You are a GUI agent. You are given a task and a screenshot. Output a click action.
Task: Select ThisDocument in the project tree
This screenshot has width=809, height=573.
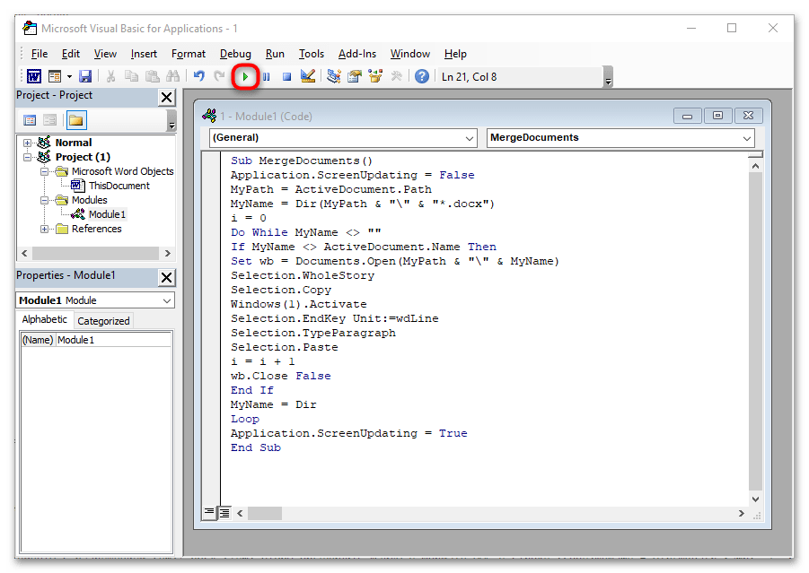[x=119, y=186]
